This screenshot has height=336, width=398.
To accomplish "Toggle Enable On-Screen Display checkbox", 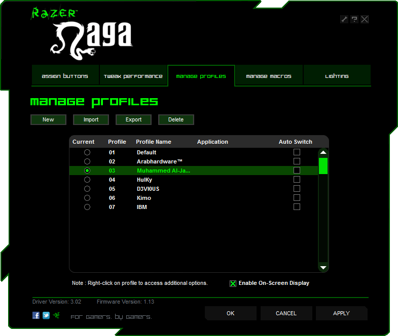I will tap(233, 283).
